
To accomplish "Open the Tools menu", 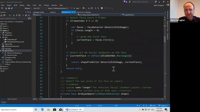I will coord(34,5).
